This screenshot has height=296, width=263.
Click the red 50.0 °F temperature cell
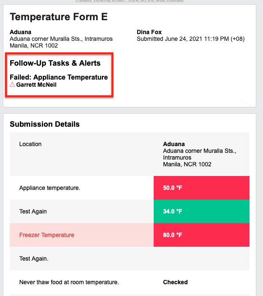(x=201, y=188)
